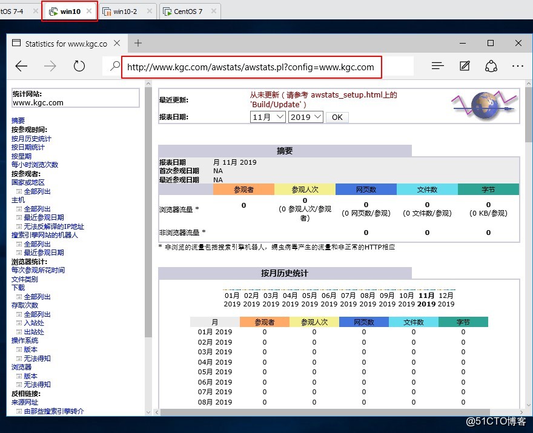Close the win10-2 VM tab
The height and width of the screenshot is (433, 533).
tap(149, 11)
